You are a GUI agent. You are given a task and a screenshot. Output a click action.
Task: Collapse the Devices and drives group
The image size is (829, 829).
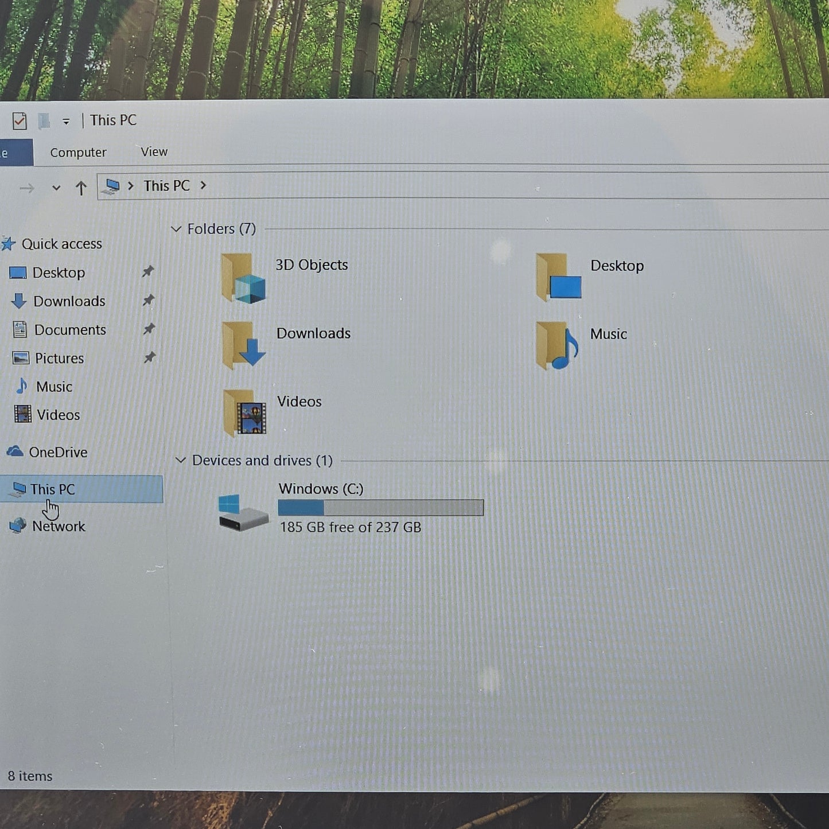coord(180,460)
